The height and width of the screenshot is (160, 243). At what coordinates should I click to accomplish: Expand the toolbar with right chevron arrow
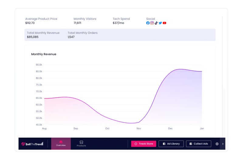pos(223,144)
